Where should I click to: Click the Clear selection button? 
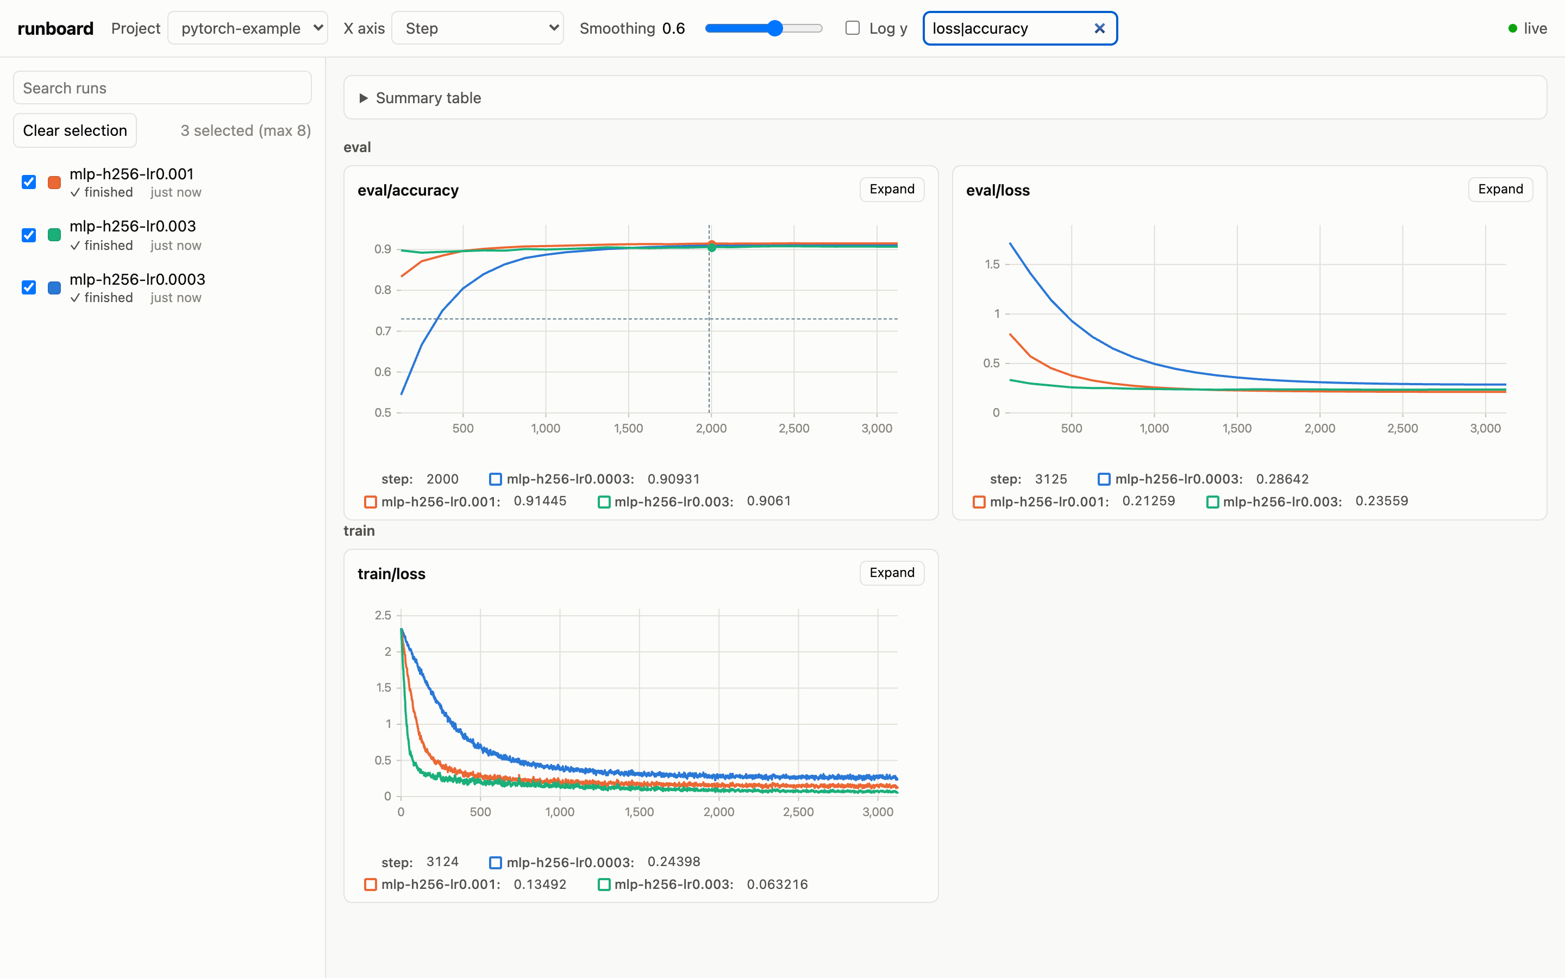point(75,130)
